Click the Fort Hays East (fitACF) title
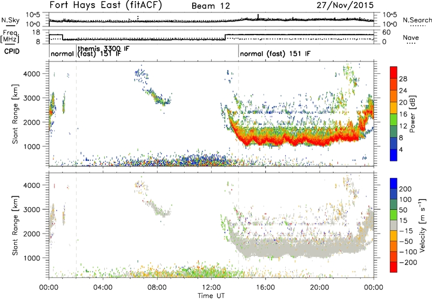Viewport: 432px width, 299px height. pos(105,5)
